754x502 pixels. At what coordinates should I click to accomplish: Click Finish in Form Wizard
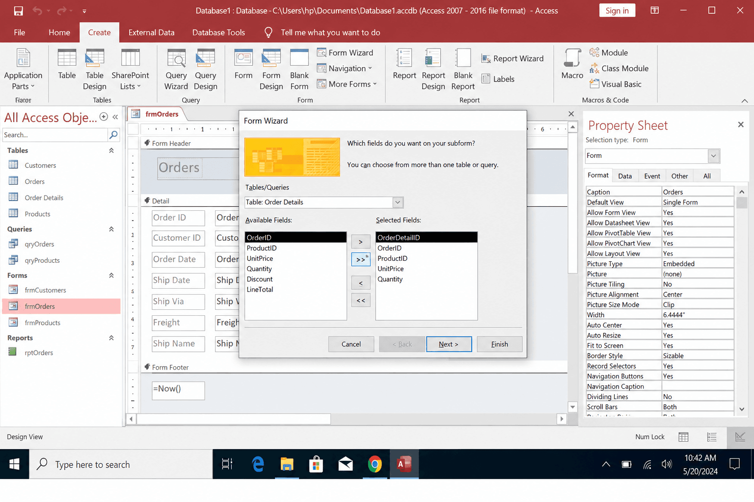(x=499, y=344)
